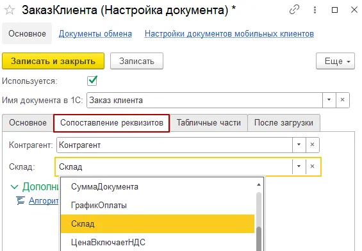Maximize the ЗаказКлиента window

[x=334, y=10]
